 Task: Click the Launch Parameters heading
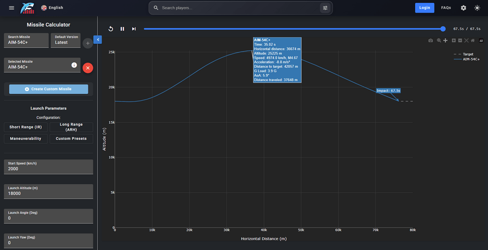(x=48, y=108)
